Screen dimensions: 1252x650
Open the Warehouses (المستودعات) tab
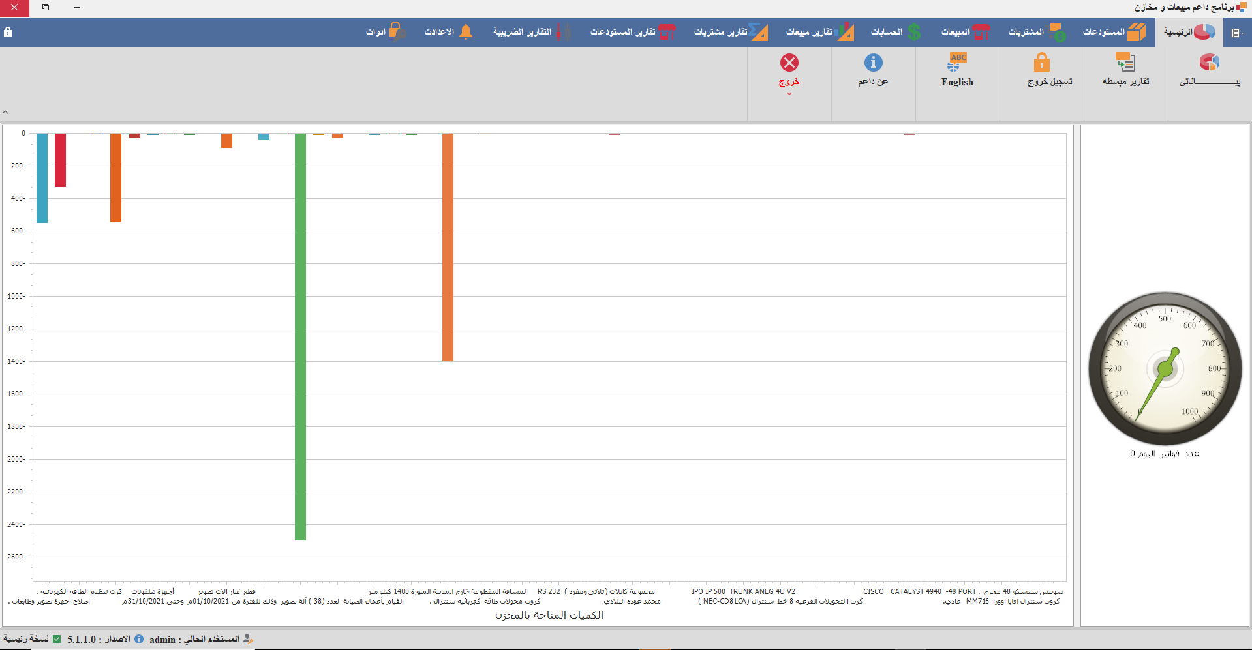pyautogui.click(x=1114, y=32)
